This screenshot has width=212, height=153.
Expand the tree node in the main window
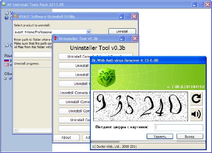point(6,78)
